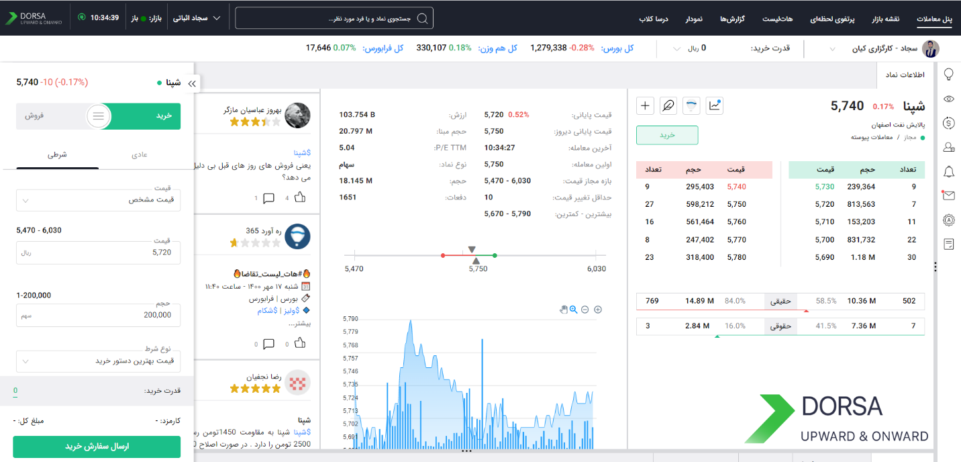Click the red low-price dot on range slider
The width and height of the screenshot is (961, 462).
[443, 255]
